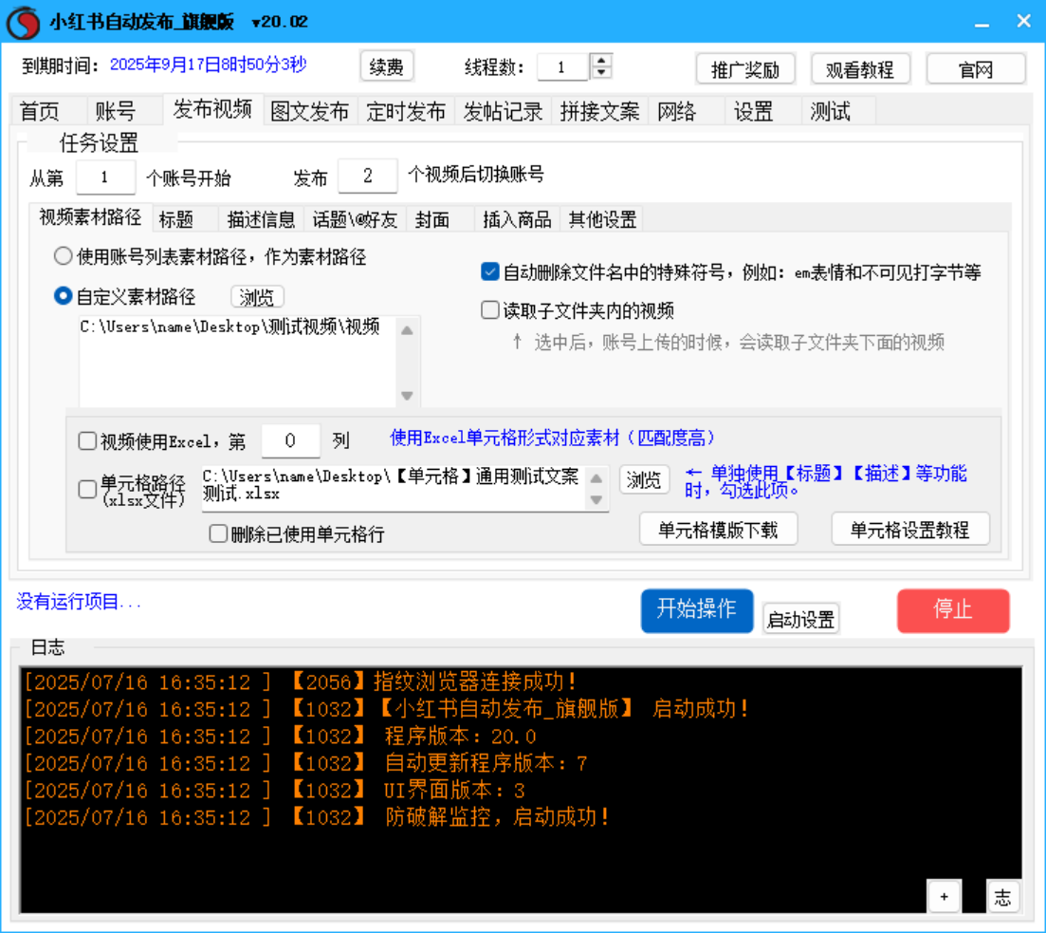Screen dimensions: 1046x933
Task: Click xlsx path box scroll up arrow
Action: coord(596,478)
